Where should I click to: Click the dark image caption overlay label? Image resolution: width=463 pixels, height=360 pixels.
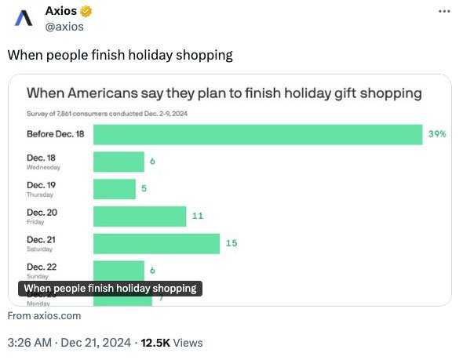coord(110,289)
